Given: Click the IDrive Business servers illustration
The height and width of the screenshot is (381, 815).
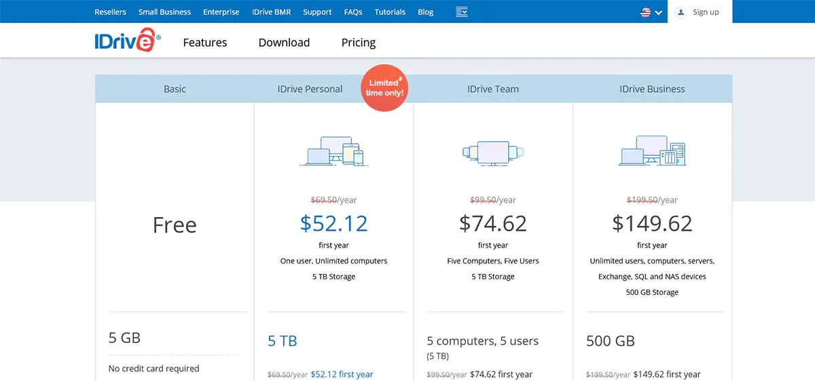Looking at the screenshot, I should click(652, 151).
